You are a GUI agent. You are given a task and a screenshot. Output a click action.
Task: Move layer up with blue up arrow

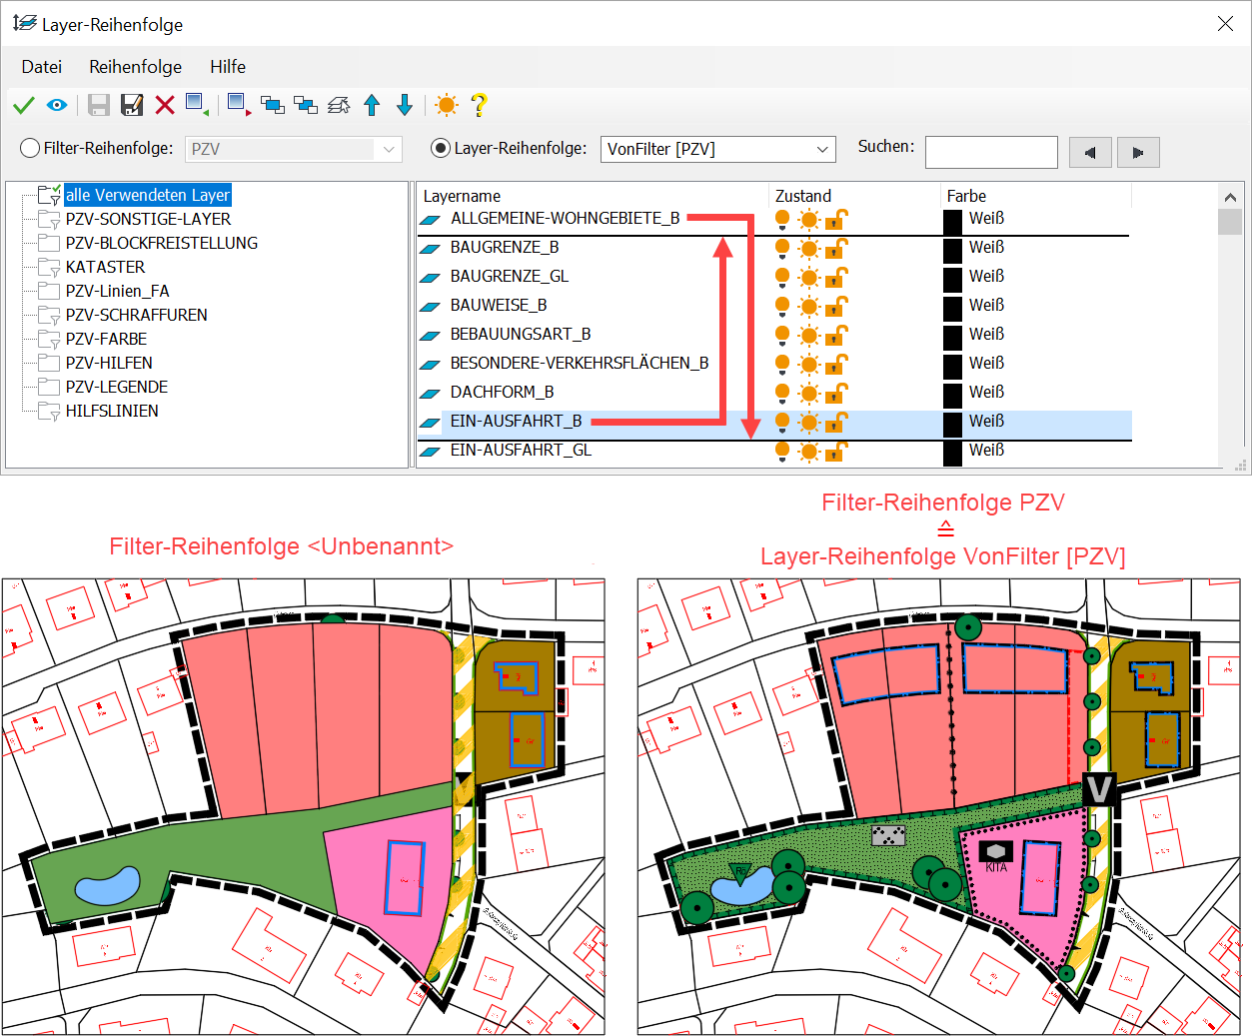pos(372,105)
